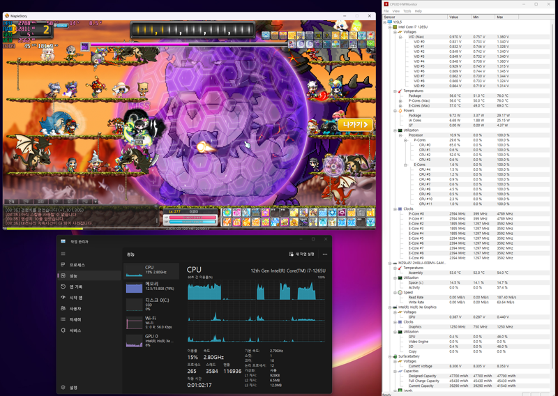The image size is (558, 396).
Task: Open Task Manager more options (three dots)
Action: (325, 254)
